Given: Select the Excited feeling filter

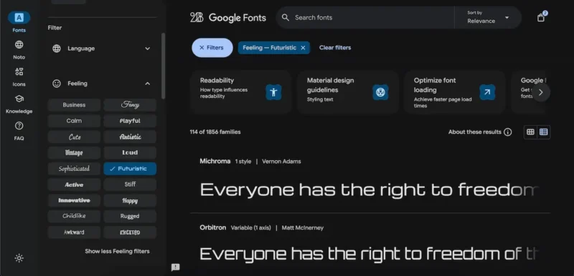Looking at the screenshot, I should tap(130, 232).
